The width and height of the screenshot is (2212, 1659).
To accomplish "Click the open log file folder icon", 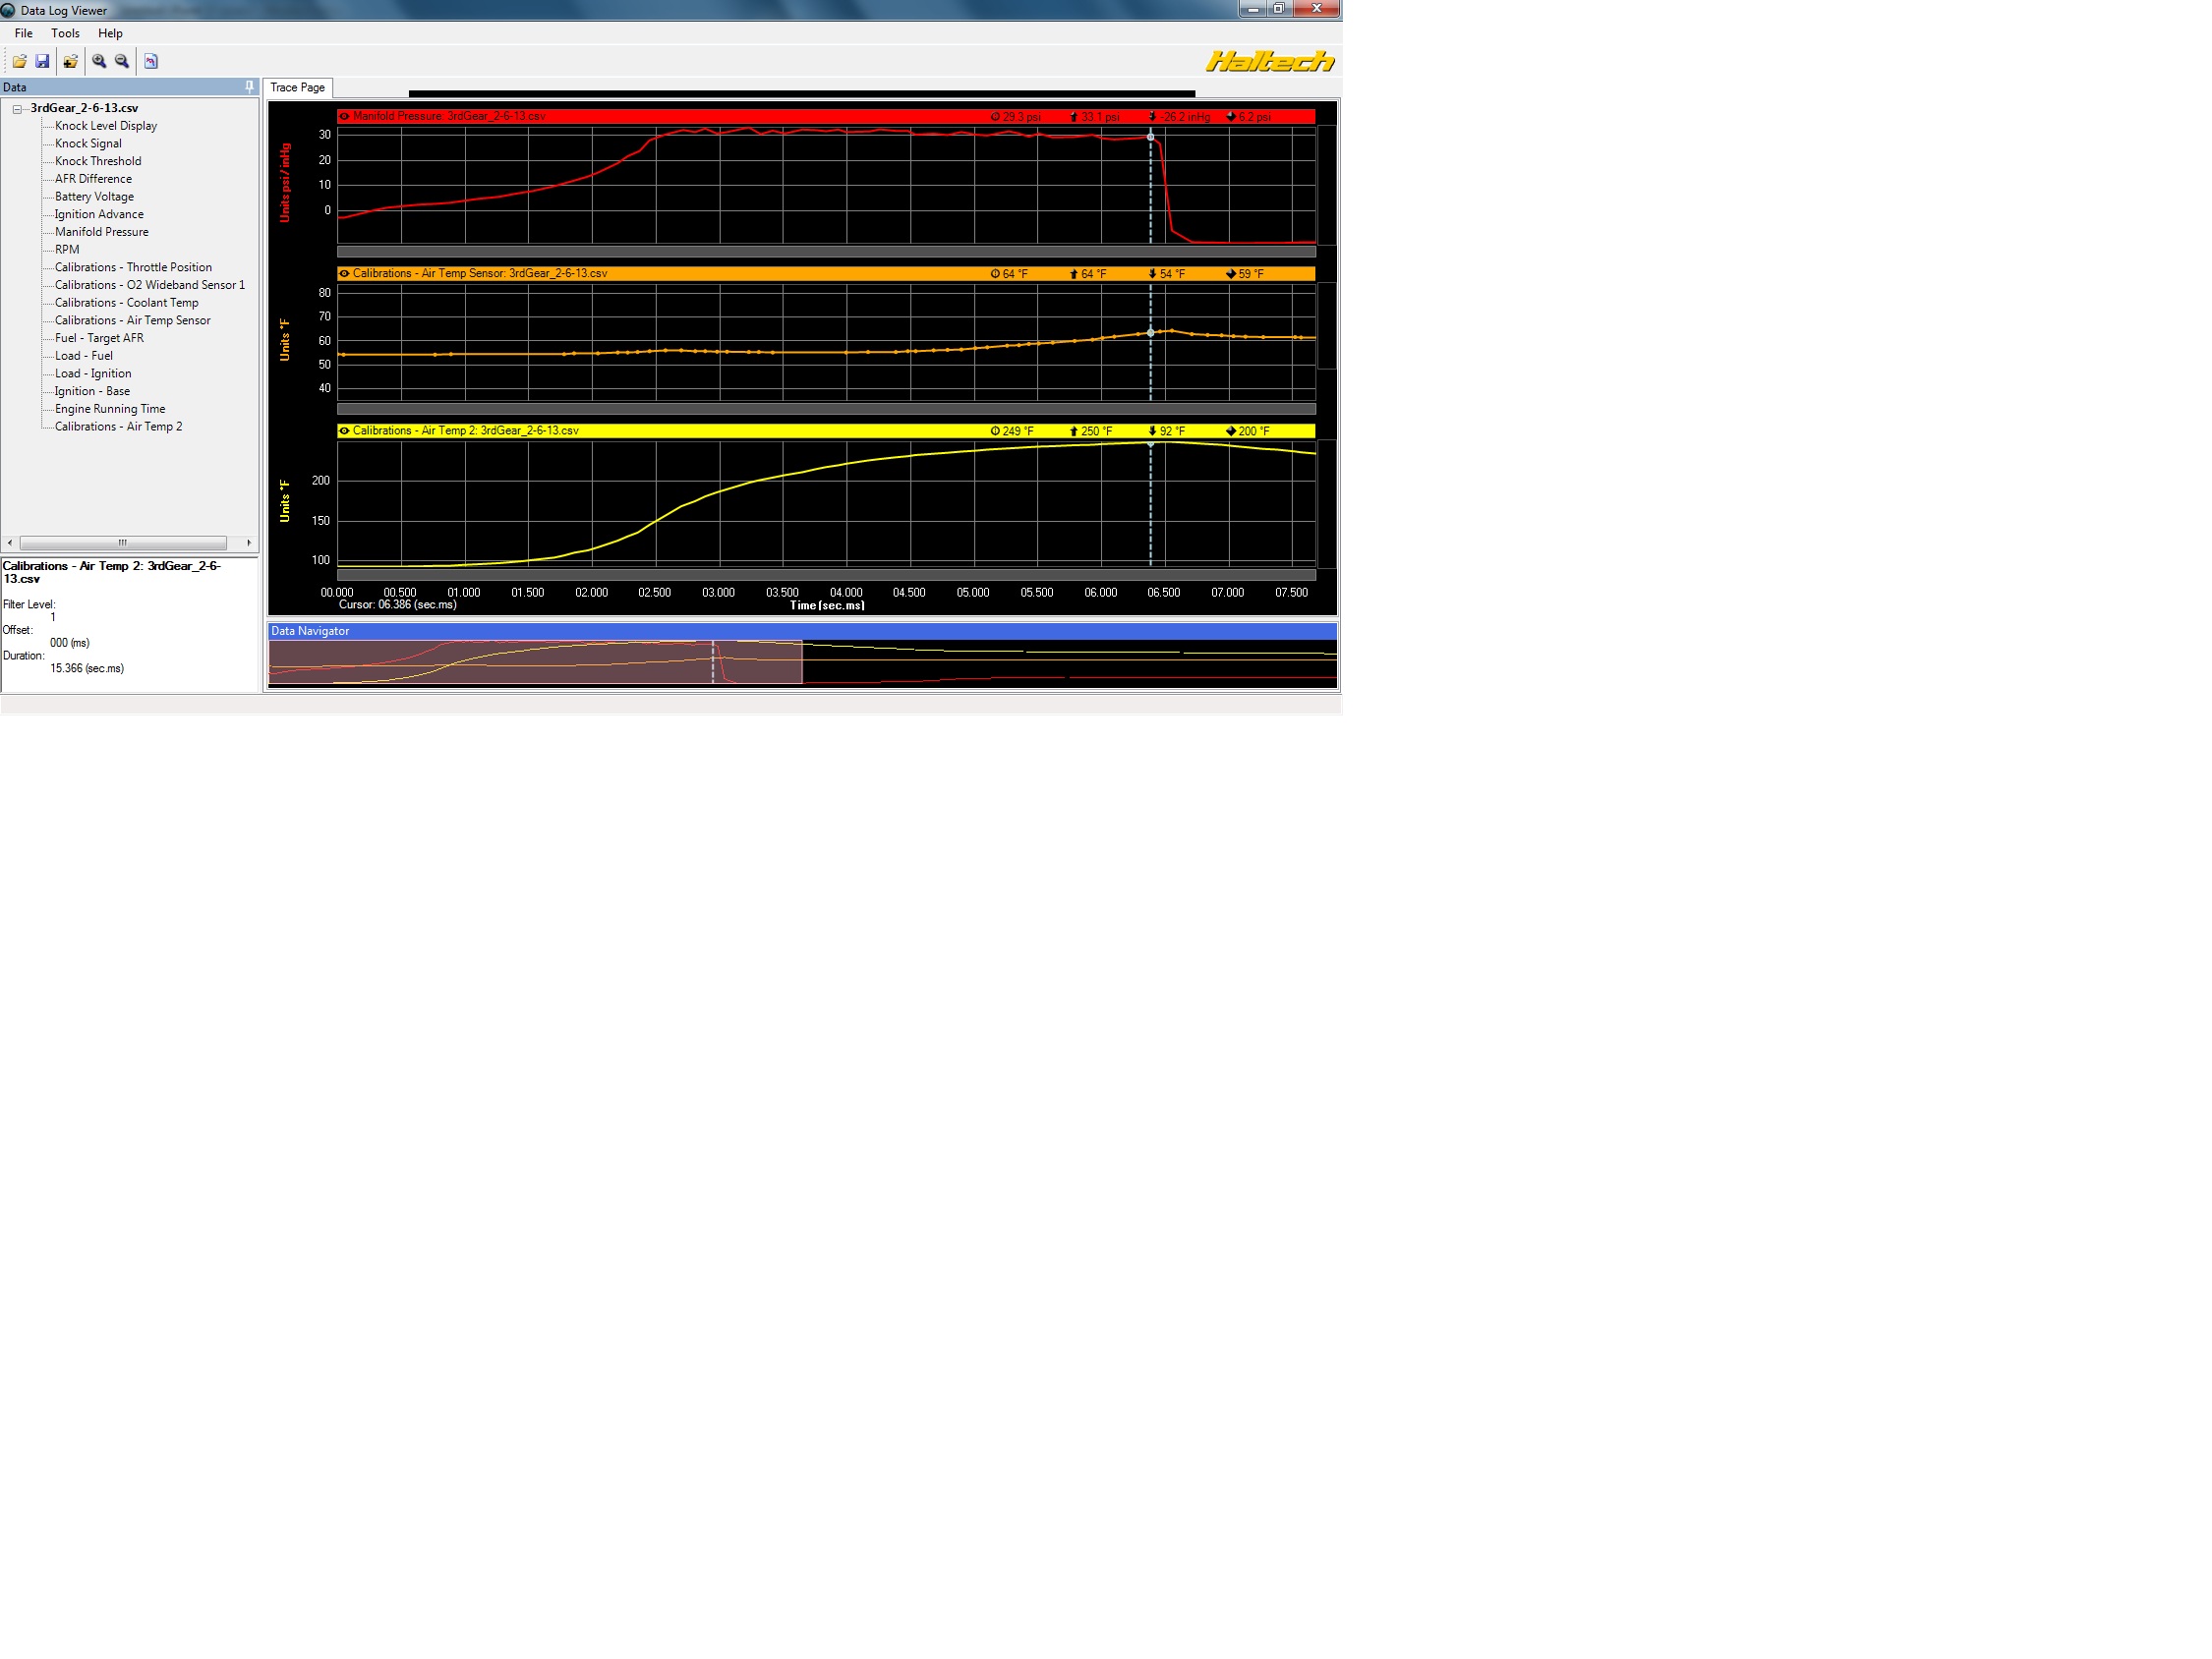I will [x=19, y=61].
